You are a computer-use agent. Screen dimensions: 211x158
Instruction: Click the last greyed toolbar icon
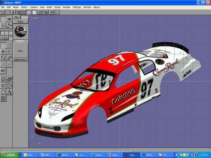pos(57,12)
